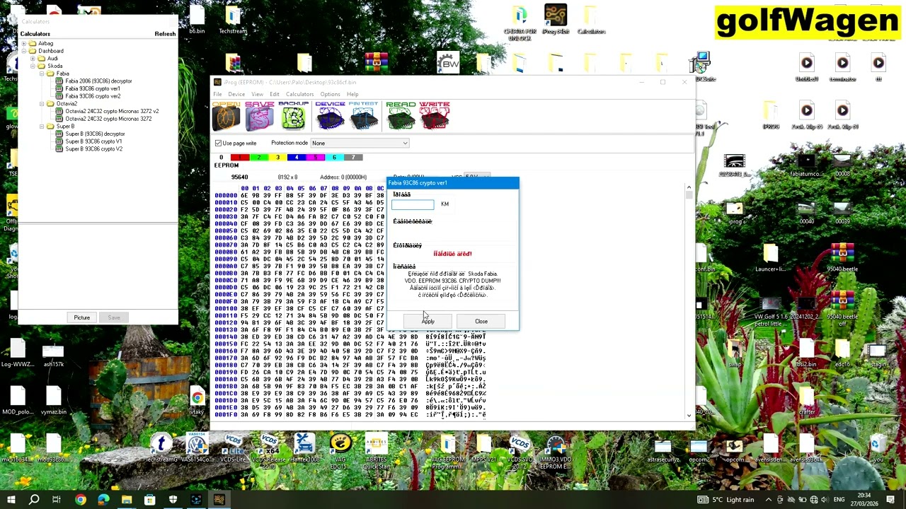This screenshot has width=906, height=509.
Task: Select yellow page color swatch 3
Action: (277, 158)
